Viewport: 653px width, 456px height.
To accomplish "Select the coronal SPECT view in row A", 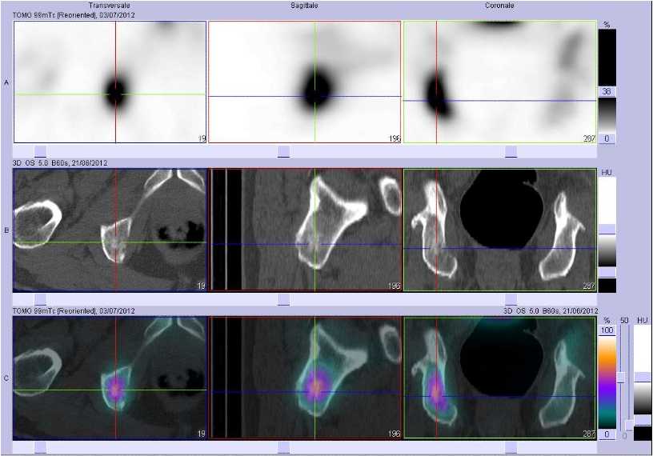I will tap(499, 82).
